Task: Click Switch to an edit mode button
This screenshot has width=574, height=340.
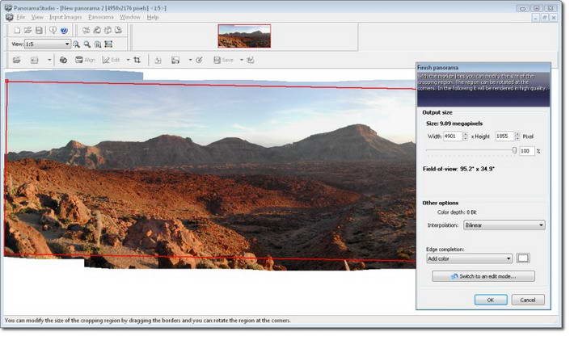Action: [481, 276]
